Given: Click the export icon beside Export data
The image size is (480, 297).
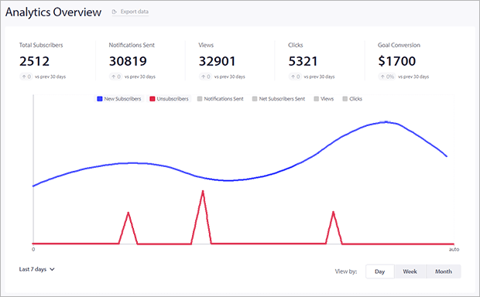Looking at the screenshot, I should pyautogui.click(x=115, y=12).
